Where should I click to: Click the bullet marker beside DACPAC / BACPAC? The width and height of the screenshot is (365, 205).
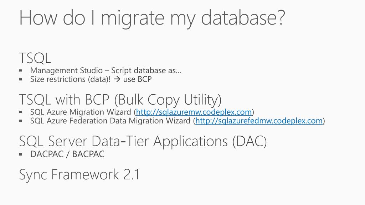coord(20,154)
